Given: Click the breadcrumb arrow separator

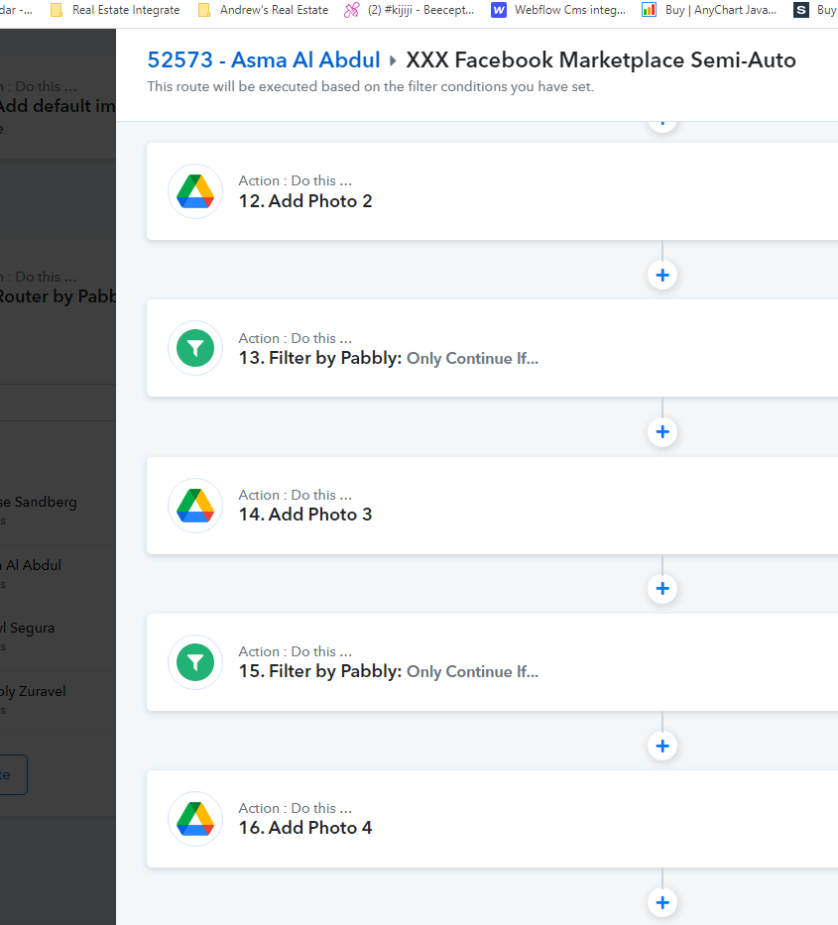Looking at the screenshot, I should click(393, 60).
